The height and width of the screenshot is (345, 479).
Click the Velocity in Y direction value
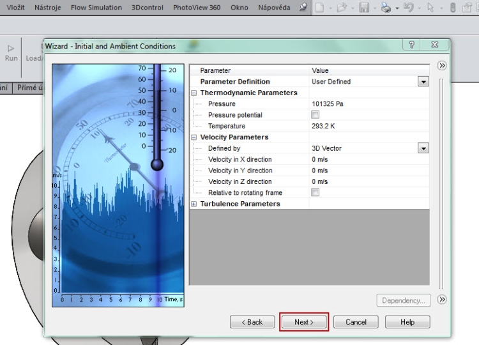pyautogui.click(x=319, y=171)
